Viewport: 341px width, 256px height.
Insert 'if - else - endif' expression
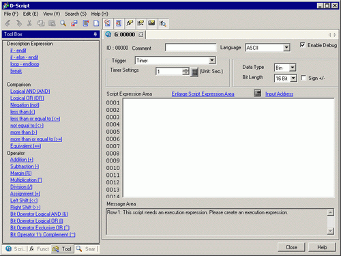coord(24,57)
